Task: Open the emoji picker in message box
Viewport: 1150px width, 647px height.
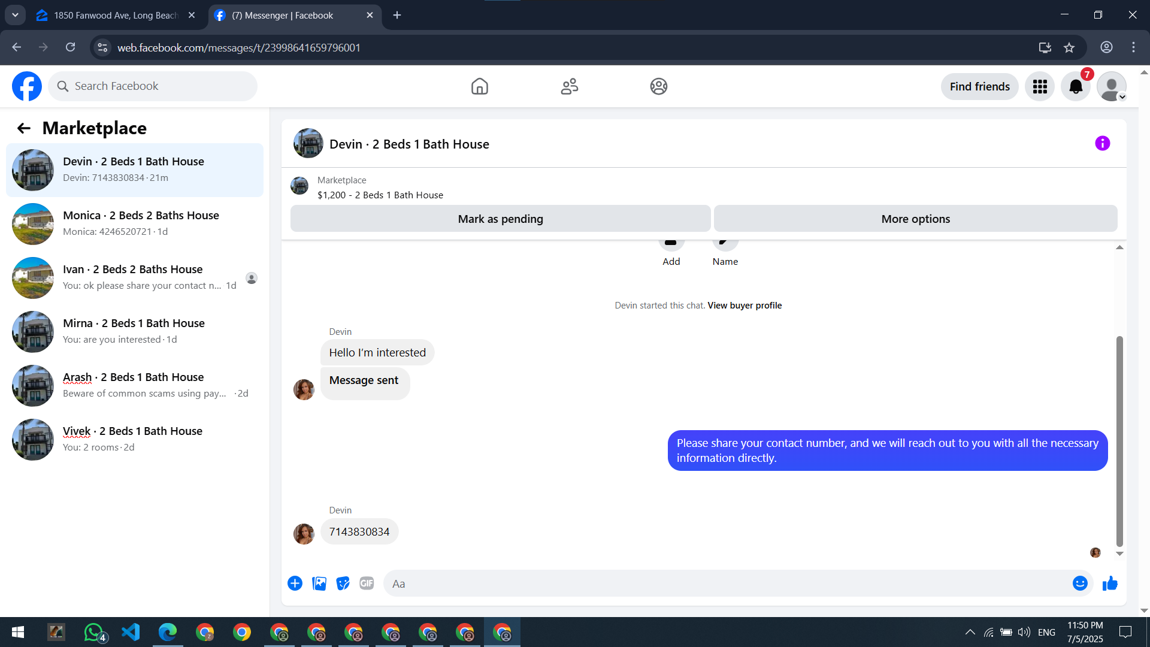Action: (1079, 583)
